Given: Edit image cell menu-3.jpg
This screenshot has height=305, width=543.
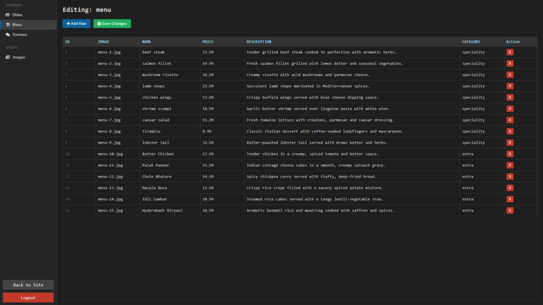Looking at the screenshot, I should [118, 74].
